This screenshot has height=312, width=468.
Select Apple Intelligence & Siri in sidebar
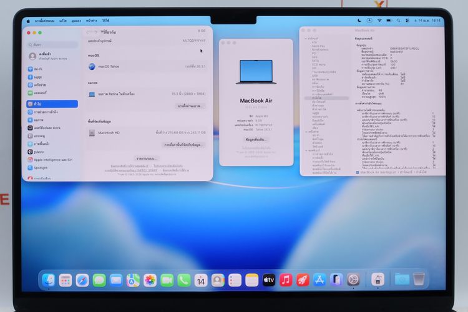[x=52, y=160]
